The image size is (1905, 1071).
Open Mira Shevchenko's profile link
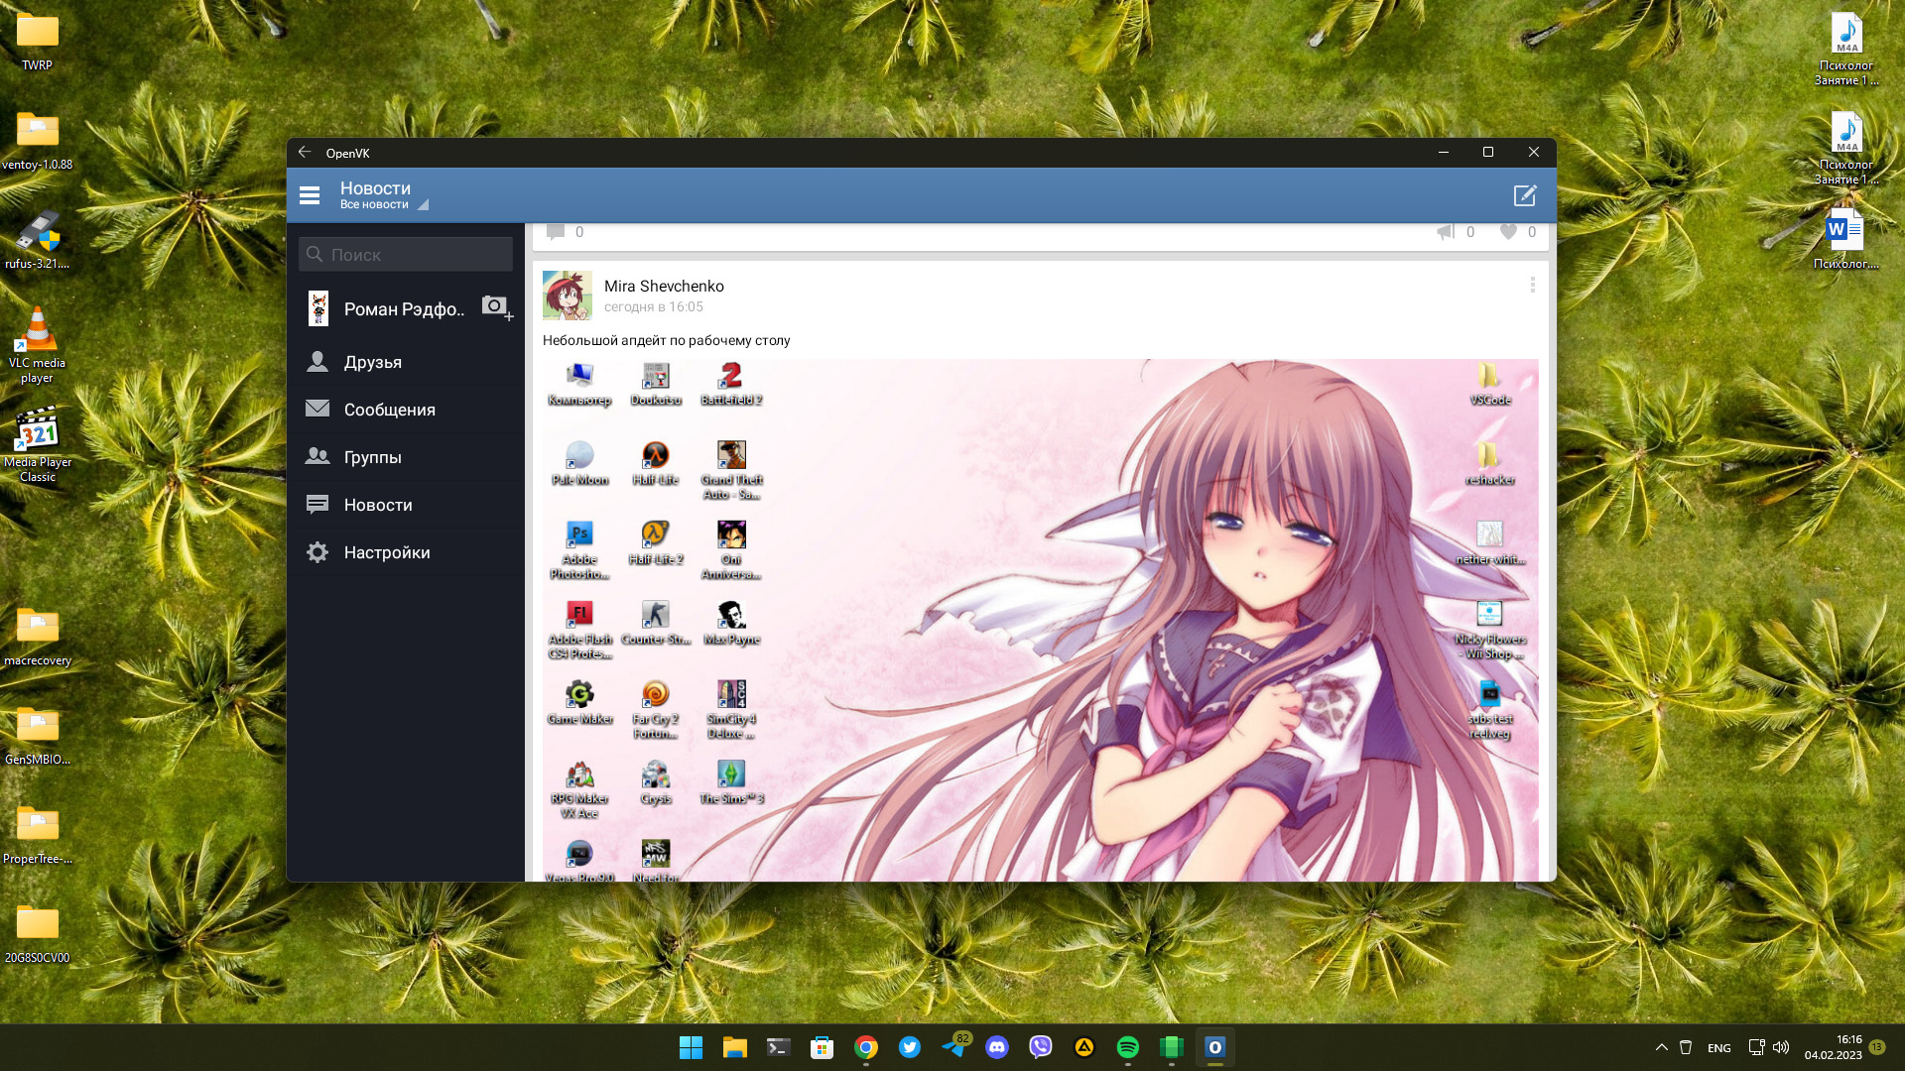point(664,286)
